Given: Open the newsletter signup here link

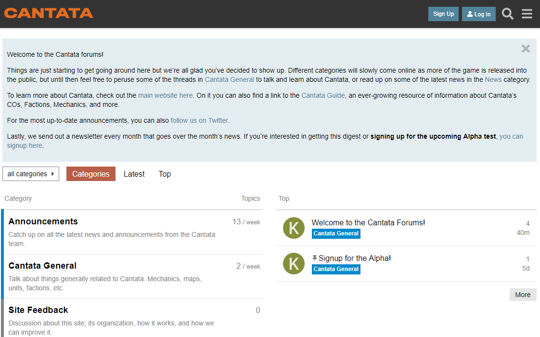Looking at the screenshot, I should [511, 136].
